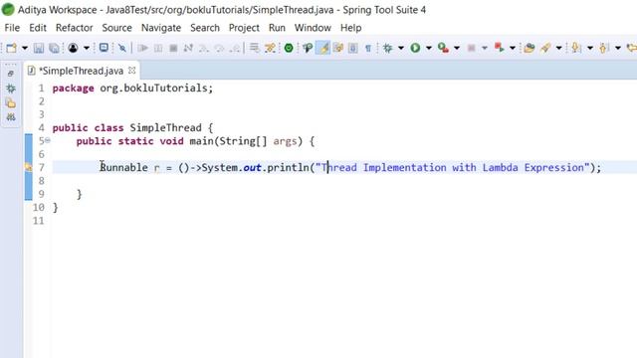Open dropdown beside the round black icon

(87, 49)
